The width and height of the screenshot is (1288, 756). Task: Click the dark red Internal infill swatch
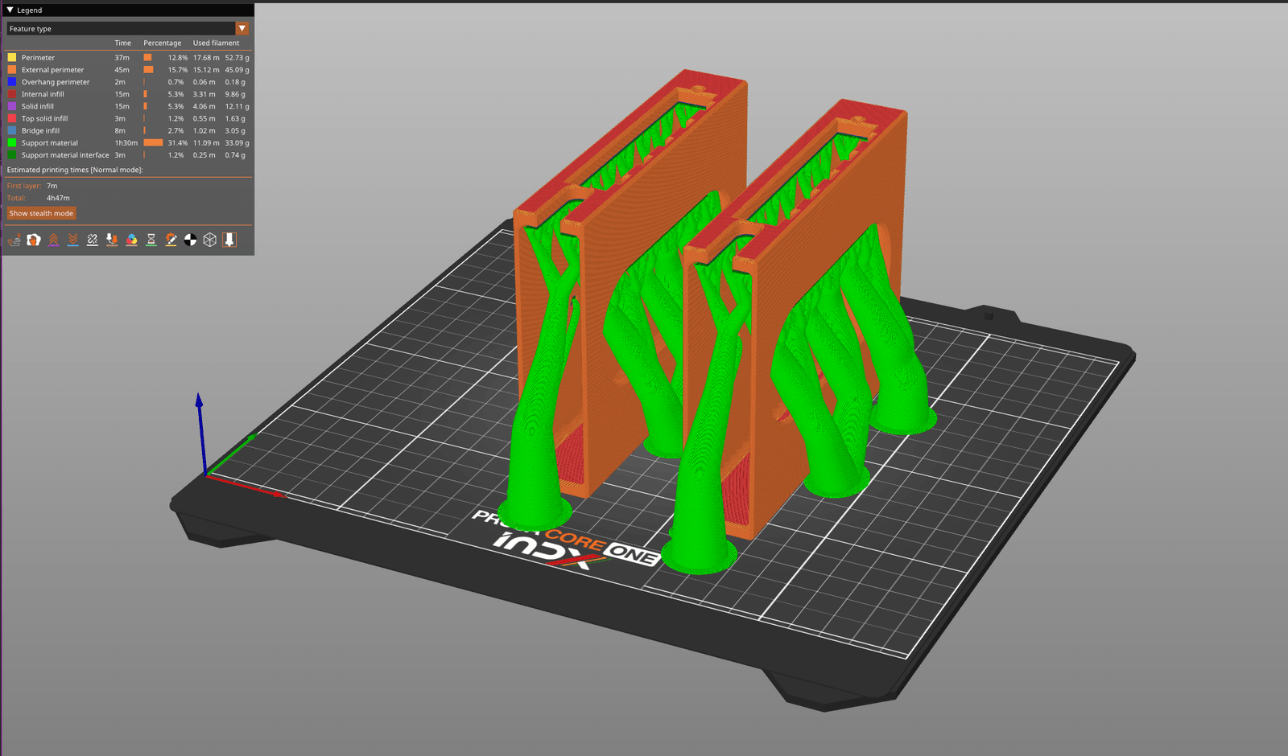(x=12, y=94)
